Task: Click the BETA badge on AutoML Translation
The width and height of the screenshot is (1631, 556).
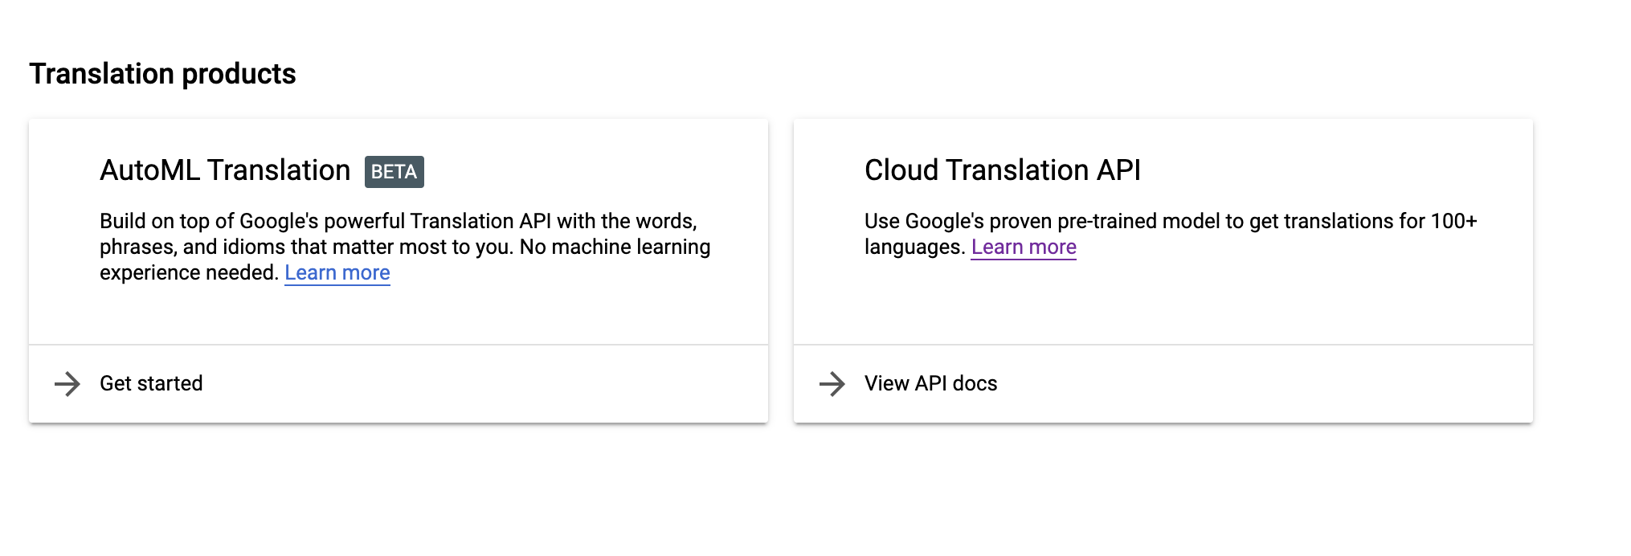Action: (394, 170)
